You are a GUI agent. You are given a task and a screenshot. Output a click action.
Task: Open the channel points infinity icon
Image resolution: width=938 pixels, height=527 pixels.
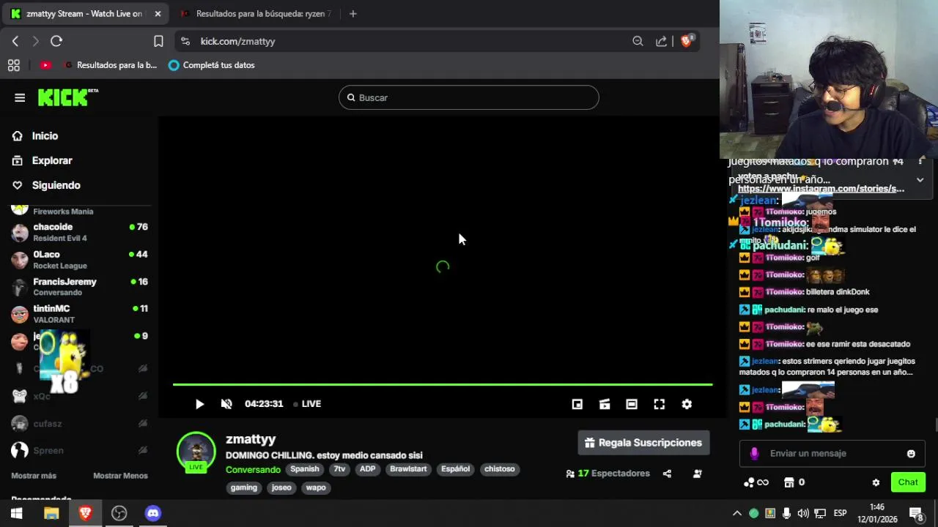pyautogui.click(x=756, y=482)
